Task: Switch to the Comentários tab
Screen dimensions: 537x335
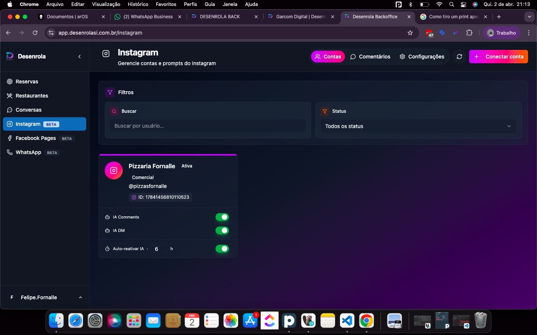Action: (370, 57)
